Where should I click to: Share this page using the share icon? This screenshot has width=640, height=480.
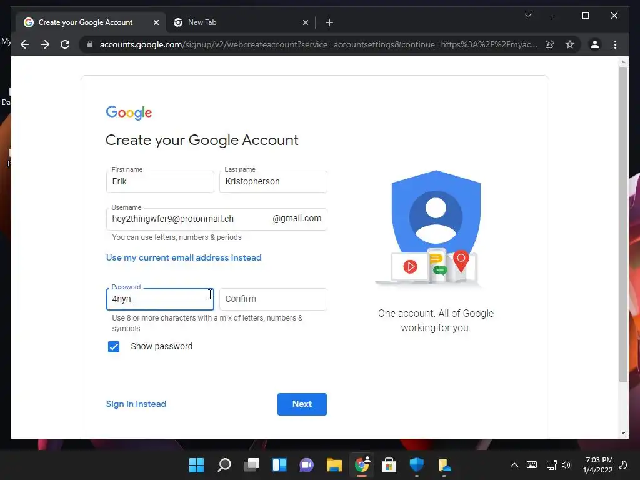pos(550,44)
